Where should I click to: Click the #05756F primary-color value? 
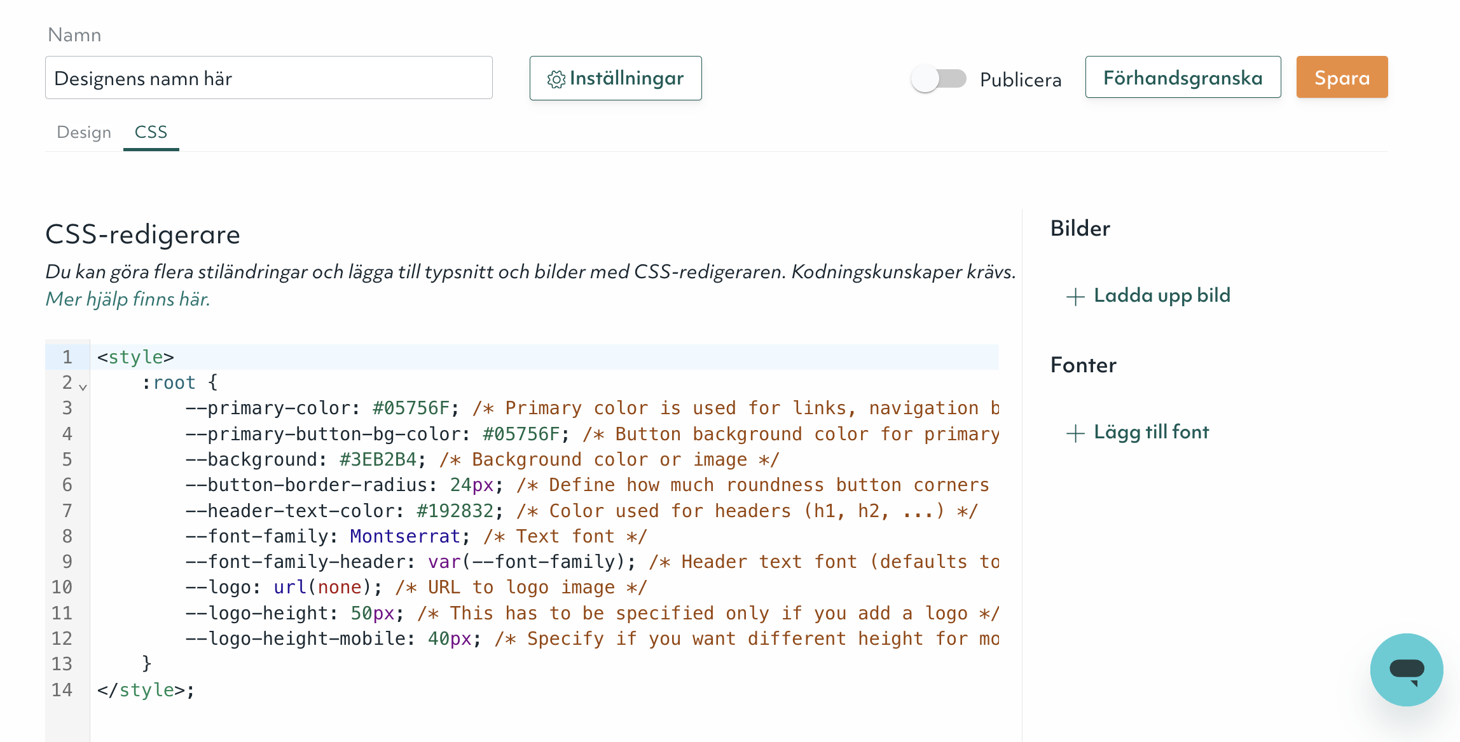(411, 408)
